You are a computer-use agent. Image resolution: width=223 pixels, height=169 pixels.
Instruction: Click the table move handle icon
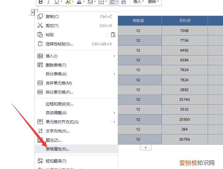point(34,12)
